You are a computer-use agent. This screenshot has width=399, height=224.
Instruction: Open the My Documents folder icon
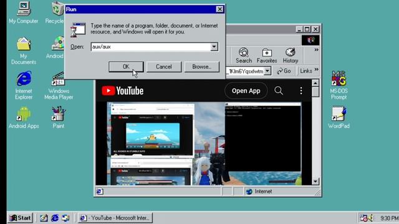tap(24, 50)
